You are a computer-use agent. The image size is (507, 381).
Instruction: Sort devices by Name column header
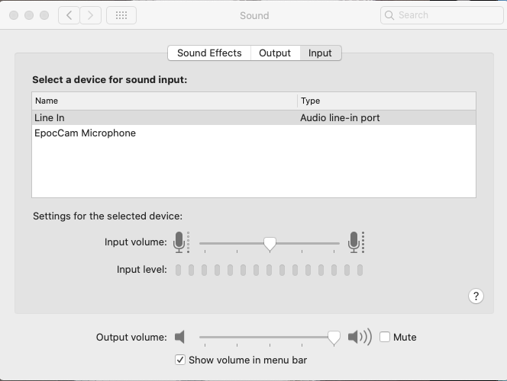pos(165,101)
